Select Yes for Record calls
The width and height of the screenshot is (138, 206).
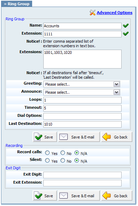(48, 153)
